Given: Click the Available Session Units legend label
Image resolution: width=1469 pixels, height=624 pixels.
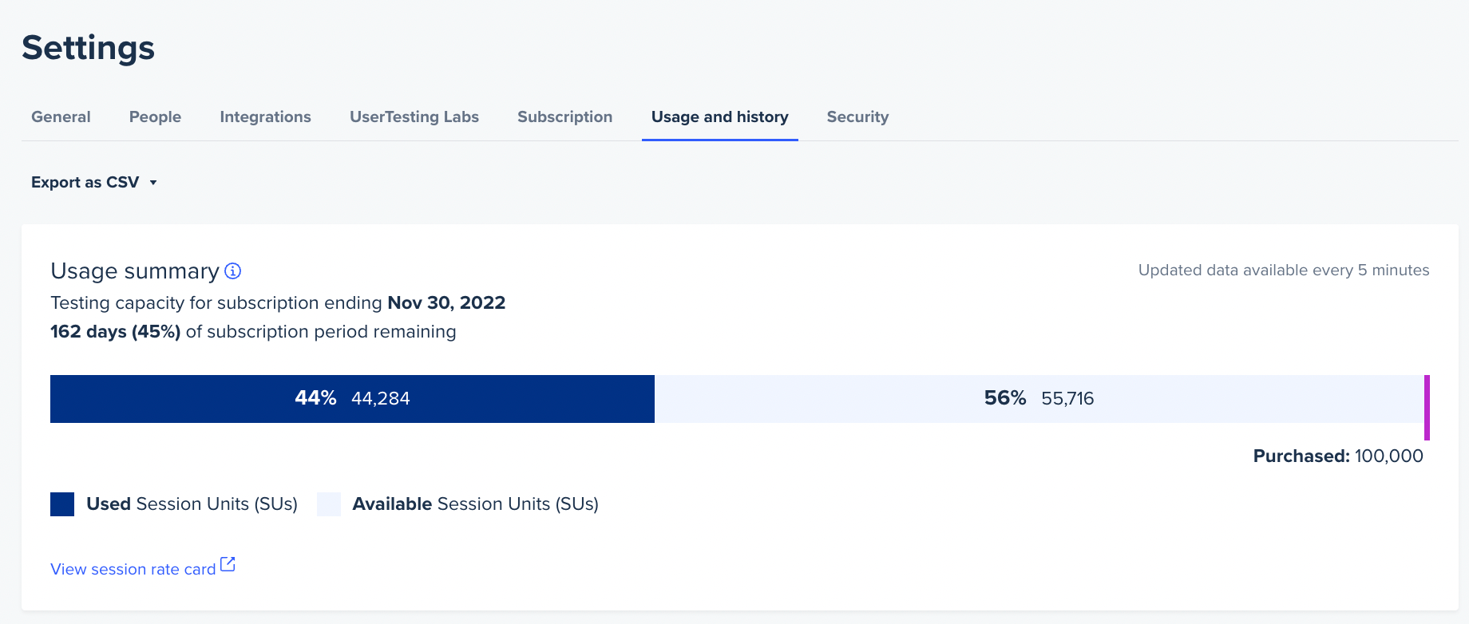Looking at the screenshot, I should pos(475,504).
